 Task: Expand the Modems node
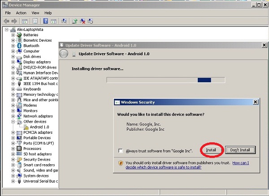[x=13, y=105]
